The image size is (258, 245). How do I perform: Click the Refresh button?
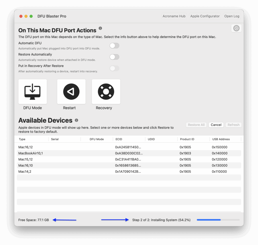coord(234,125)
